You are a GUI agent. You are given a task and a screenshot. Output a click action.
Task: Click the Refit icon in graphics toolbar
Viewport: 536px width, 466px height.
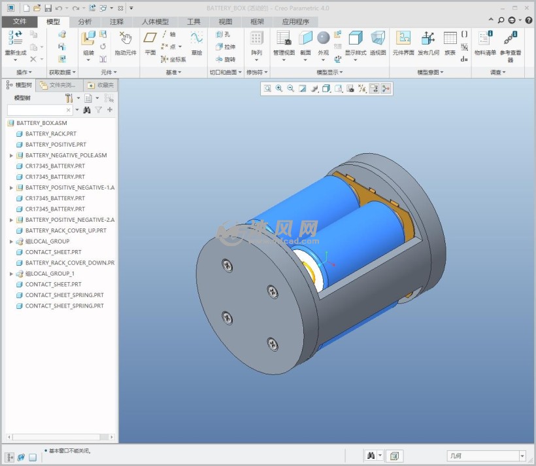[x=267, y=88]
